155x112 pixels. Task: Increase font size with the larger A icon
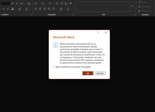click(x=12, y=4)
